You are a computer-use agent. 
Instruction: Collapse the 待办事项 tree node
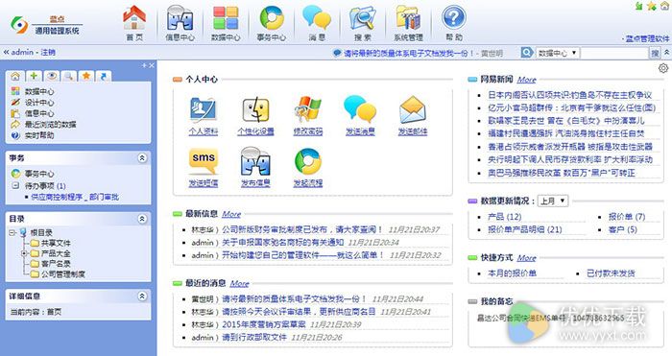15,185
